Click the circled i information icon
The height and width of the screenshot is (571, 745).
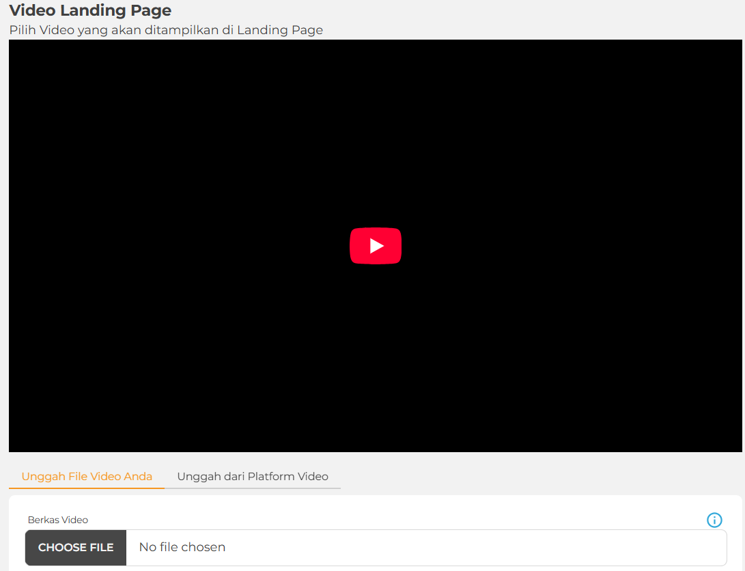coord(714,520)
